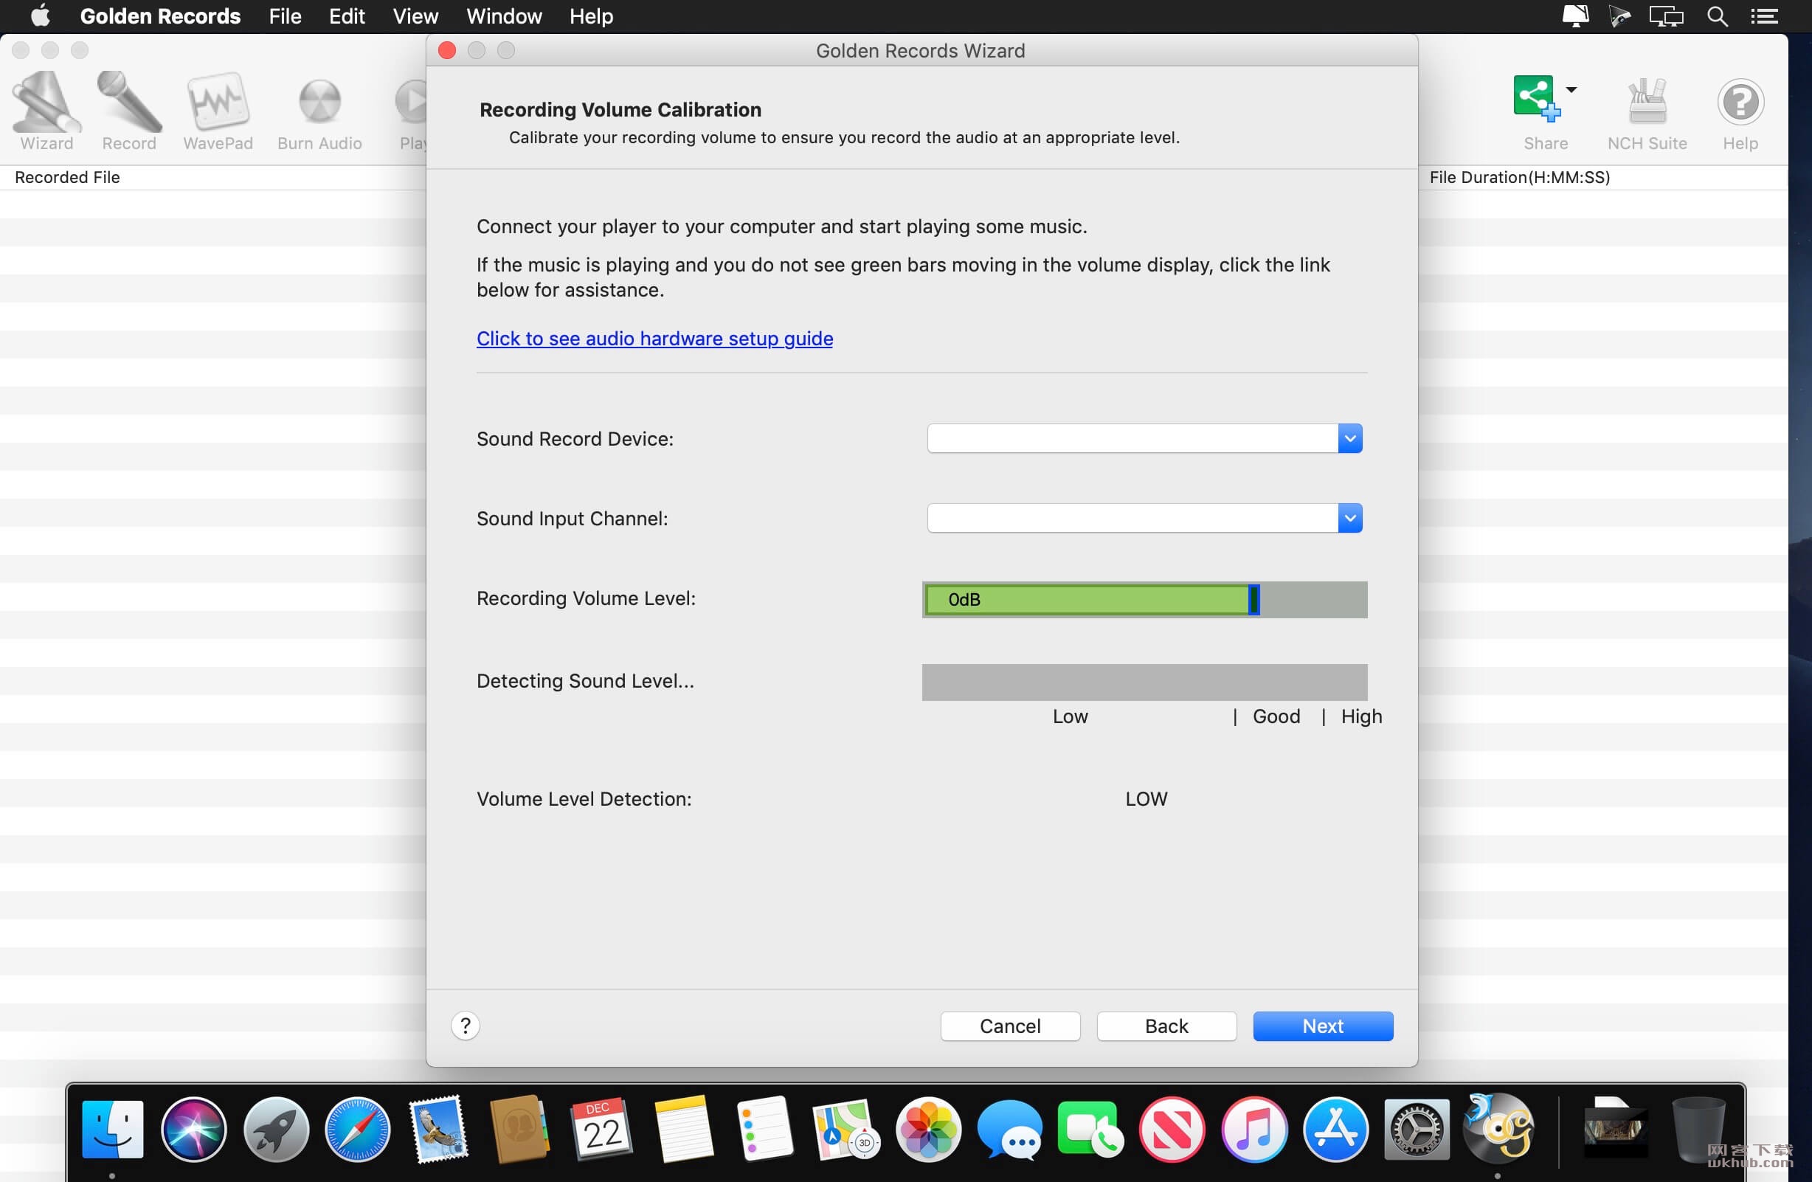Click the wizard help question mark button

tap(466, 1025)
